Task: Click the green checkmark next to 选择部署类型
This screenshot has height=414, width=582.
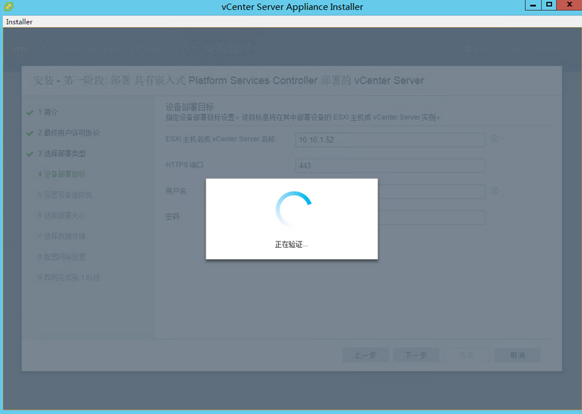Action: pos(30,154)
